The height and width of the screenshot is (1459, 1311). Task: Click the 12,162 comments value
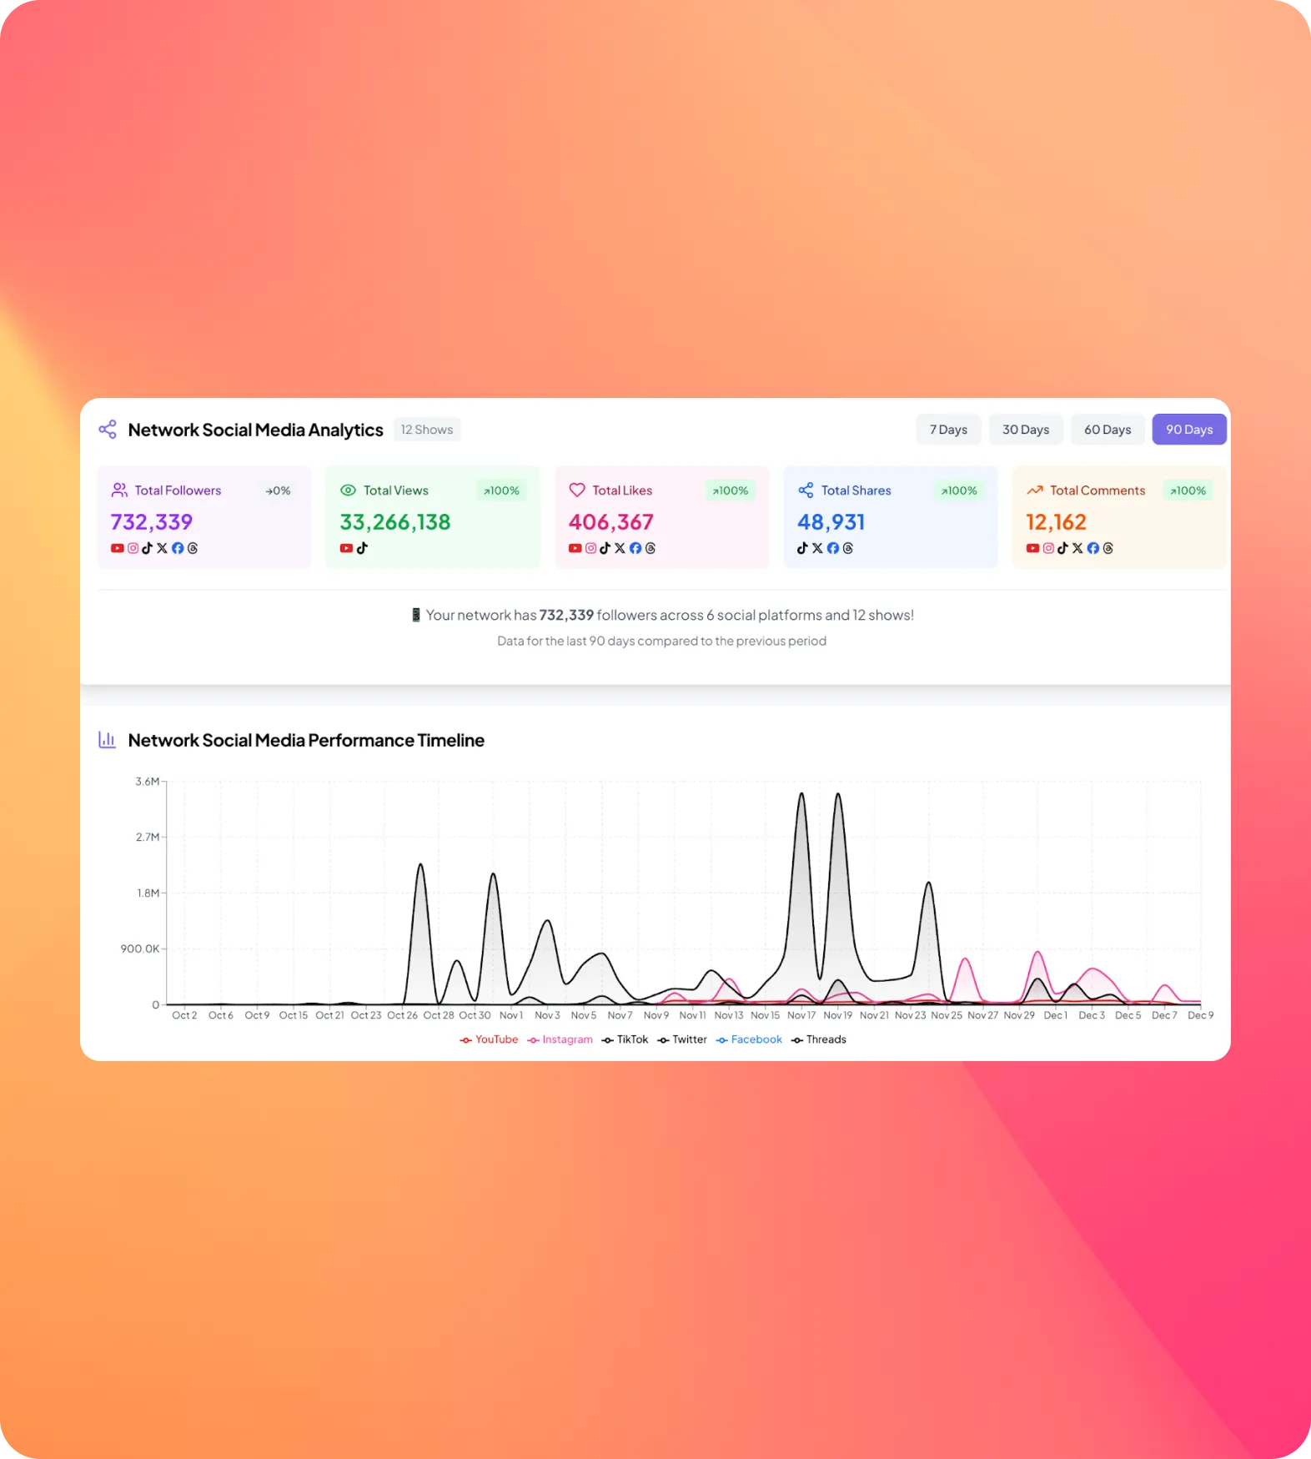(x=1057, y=522)
